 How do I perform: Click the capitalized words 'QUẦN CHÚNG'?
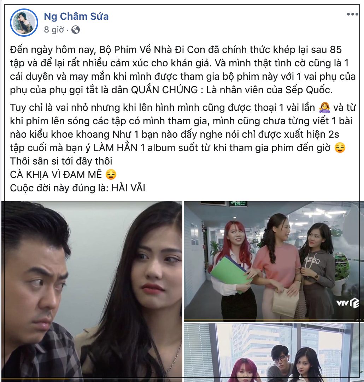(164, 90)
